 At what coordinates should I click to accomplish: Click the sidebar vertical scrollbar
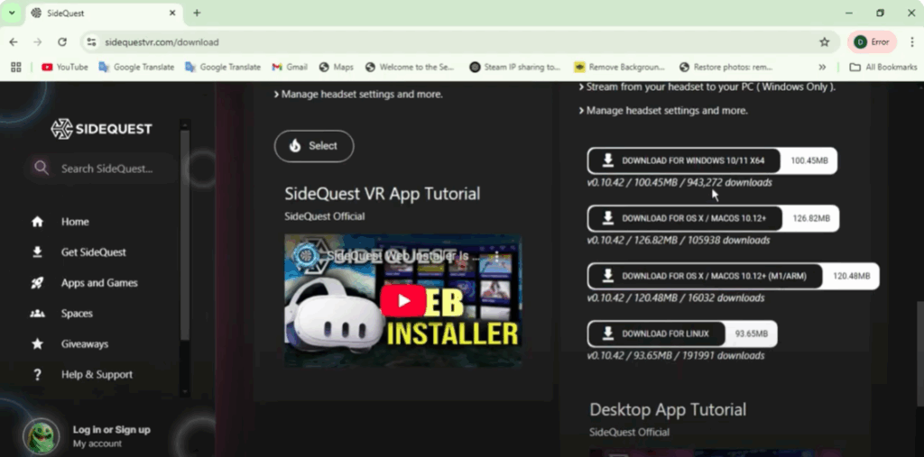pyautogui.click(x=185, y=235)
